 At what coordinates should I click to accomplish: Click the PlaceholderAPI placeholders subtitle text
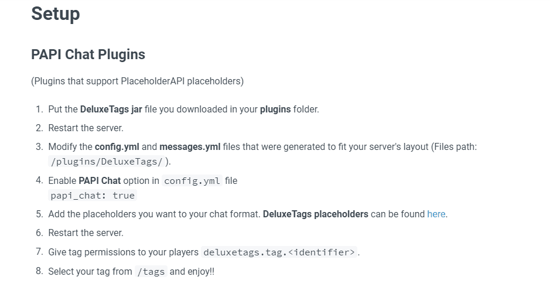tap(137, 81)
